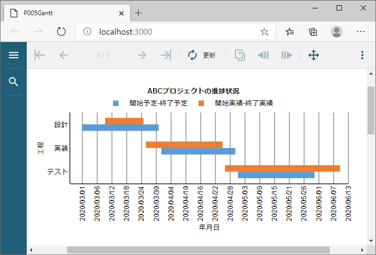376x255 pixels.
Task: Open the viewer toolbar more options menu
Action: click(x=362, y=55)
